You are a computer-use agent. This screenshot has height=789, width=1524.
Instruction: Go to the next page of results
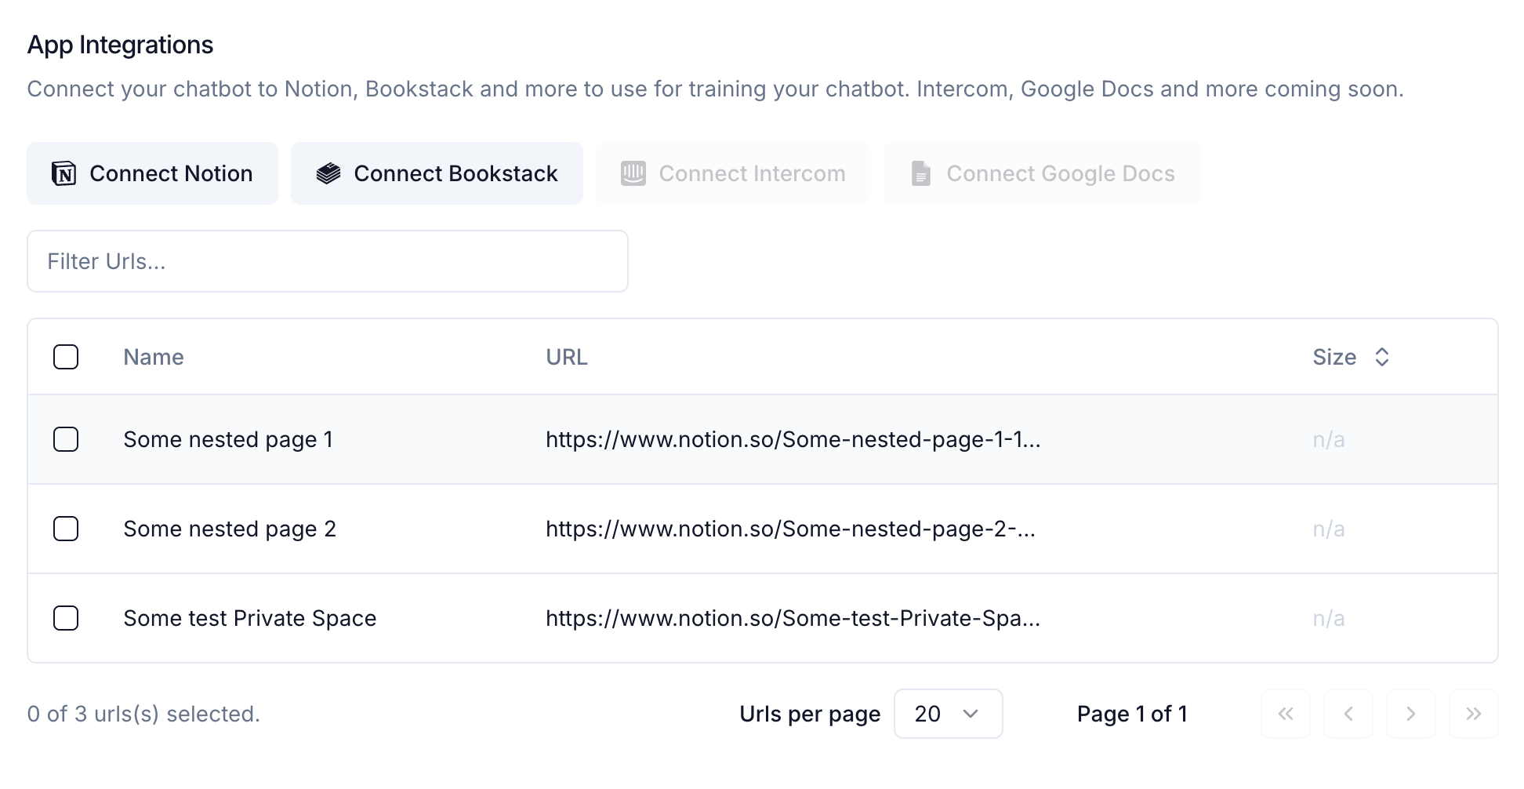(x=1410, y=714)
